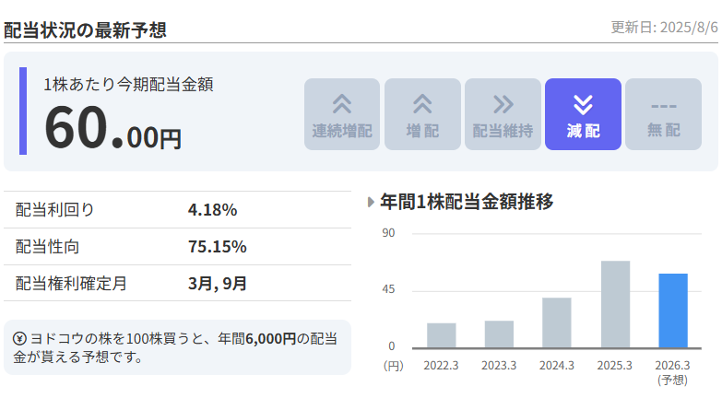Select the 配当維持 double-right-arrow badge

click(x=503, y=114)
